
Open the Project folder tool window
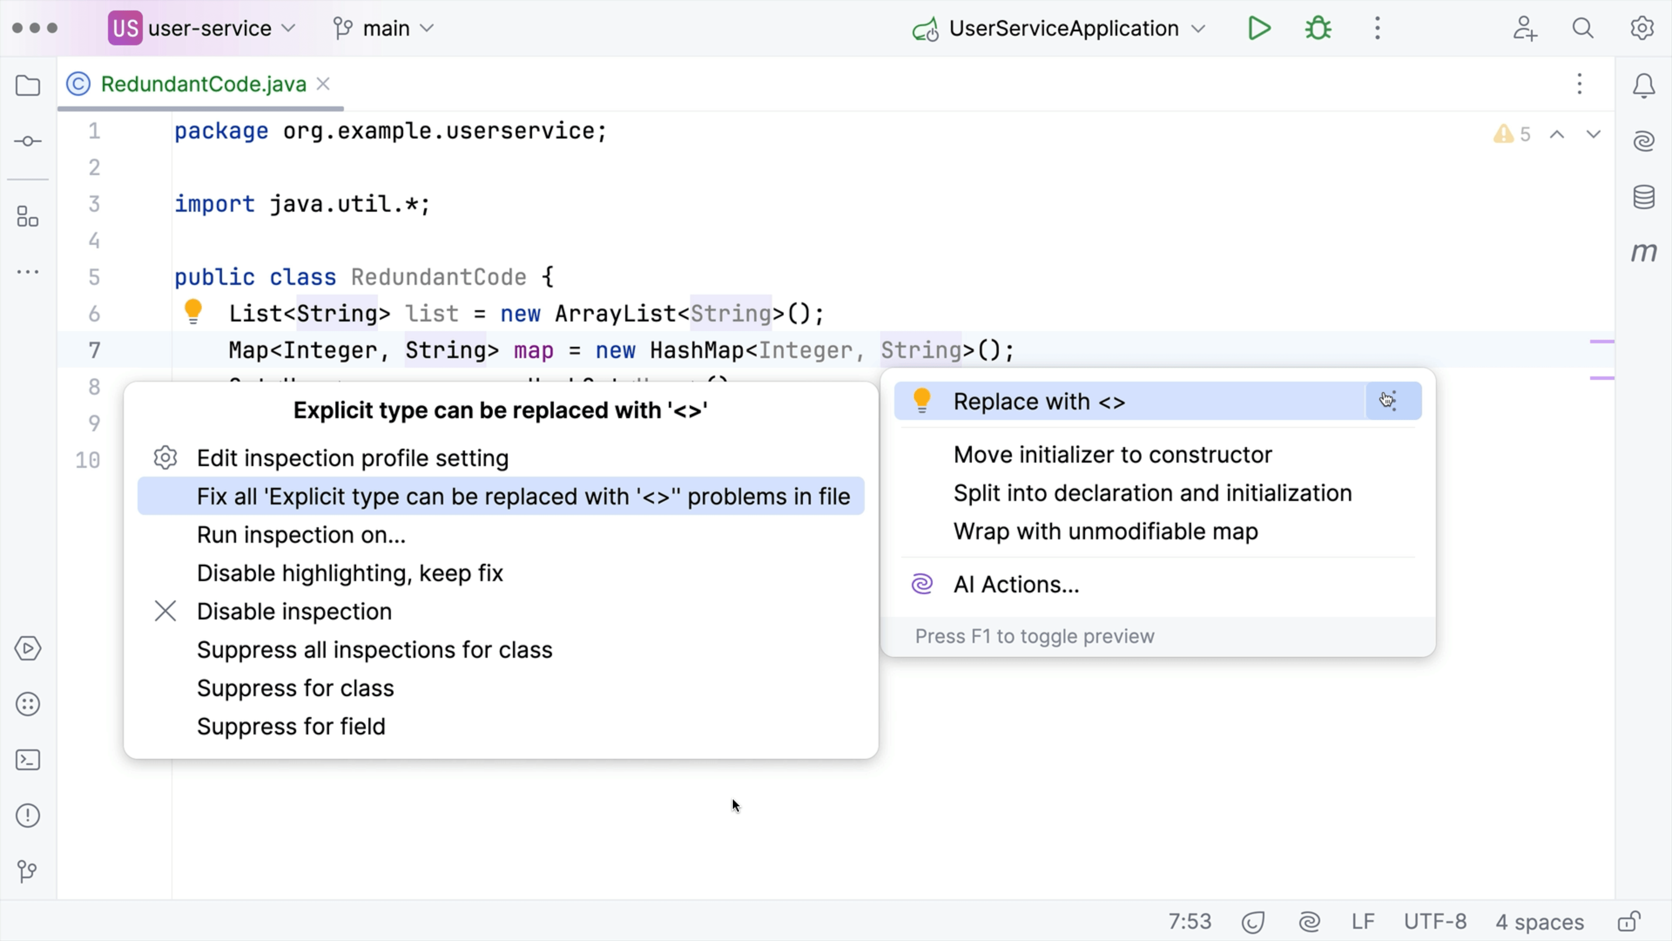pyautogui.click(x=27, y=86)
